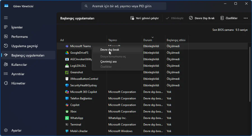This screenshot has width=252, height=136.
Task: Click the Xbox app icon
Action: tap(67, 111)
